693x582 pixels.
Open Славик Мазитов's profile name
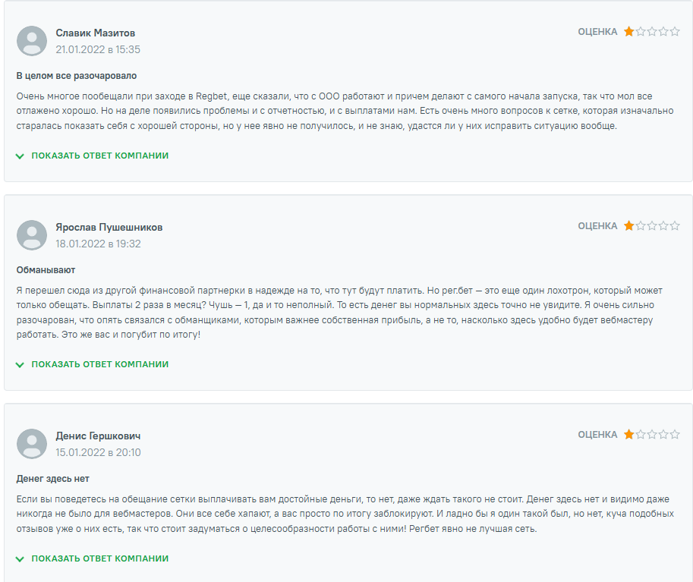(96, 33)
